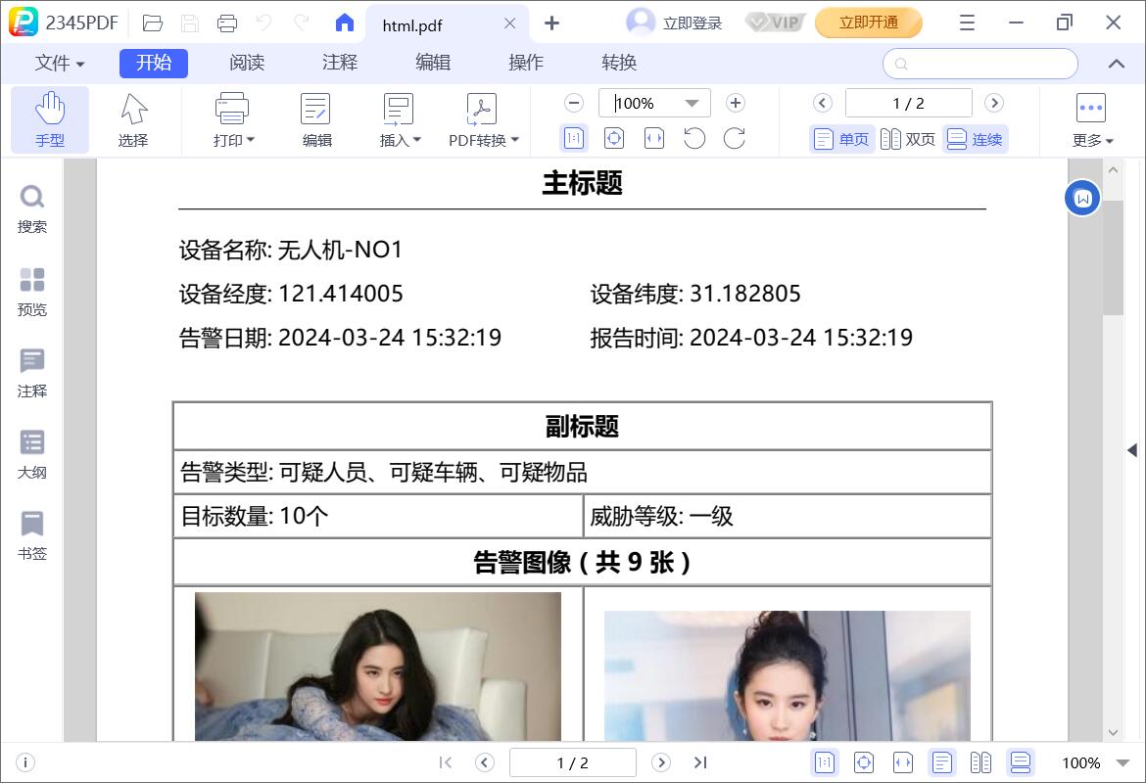1146x783 pixels.
Task: Go to last page in bottom bar
Action: pos(700,762)
